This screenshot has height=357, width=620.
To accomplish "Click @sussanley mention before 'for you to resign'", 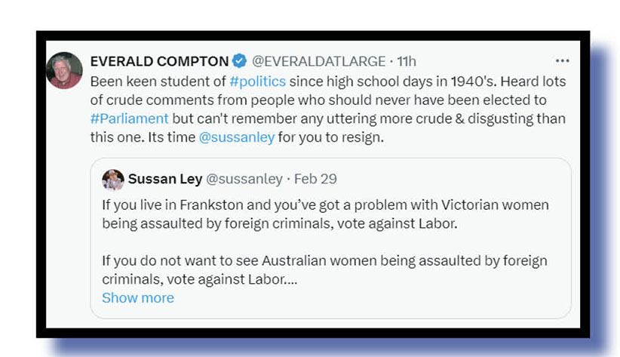I will click(x=237, y=137).
